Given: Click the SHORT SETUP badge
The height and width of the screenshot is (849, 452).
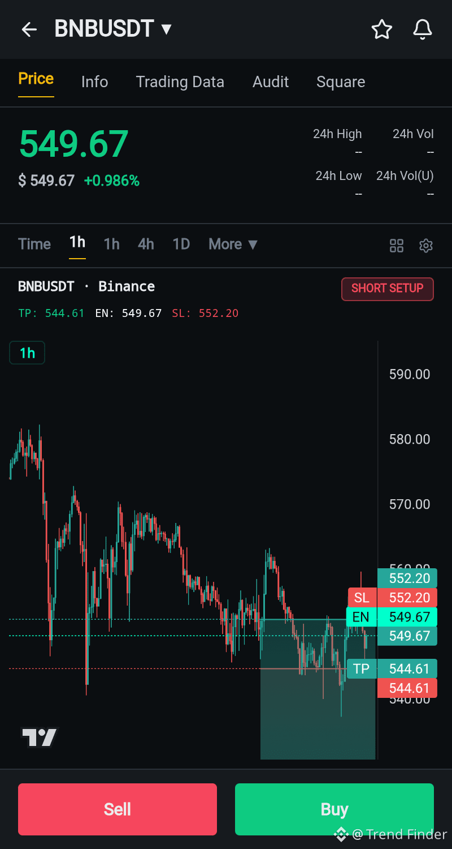Looking at the screenshot, I should (x=388, y=289).
